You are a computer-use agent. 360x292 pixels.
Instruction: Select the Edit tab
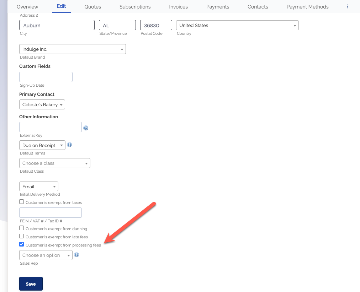pos(61,6)
